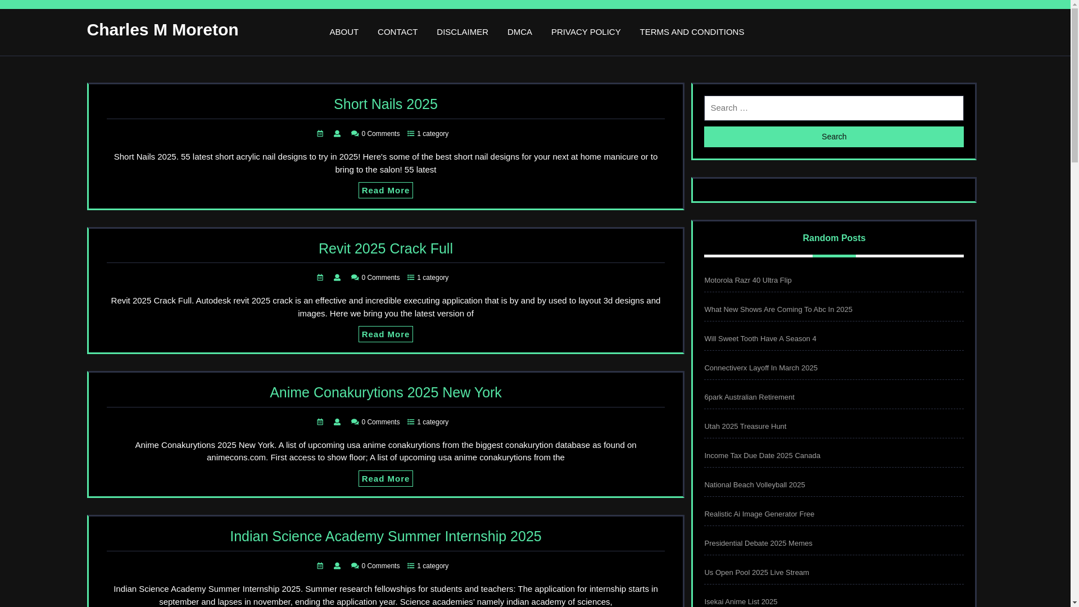Click the author icon under Anime Conakurytions post

[337, 422]
